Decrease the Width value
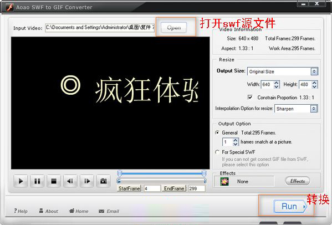This screenshot has height=225, width=332. point(277,86)
